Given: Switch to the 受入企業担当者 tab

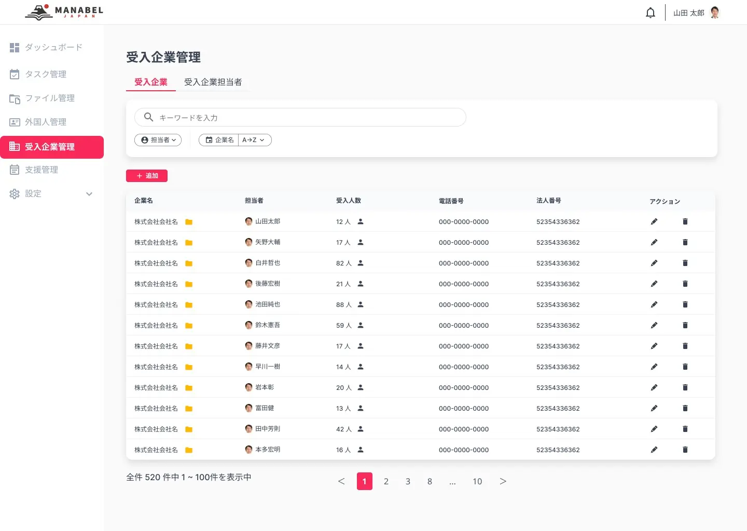Looking at the screenshot, I should (x=213, y=82).
